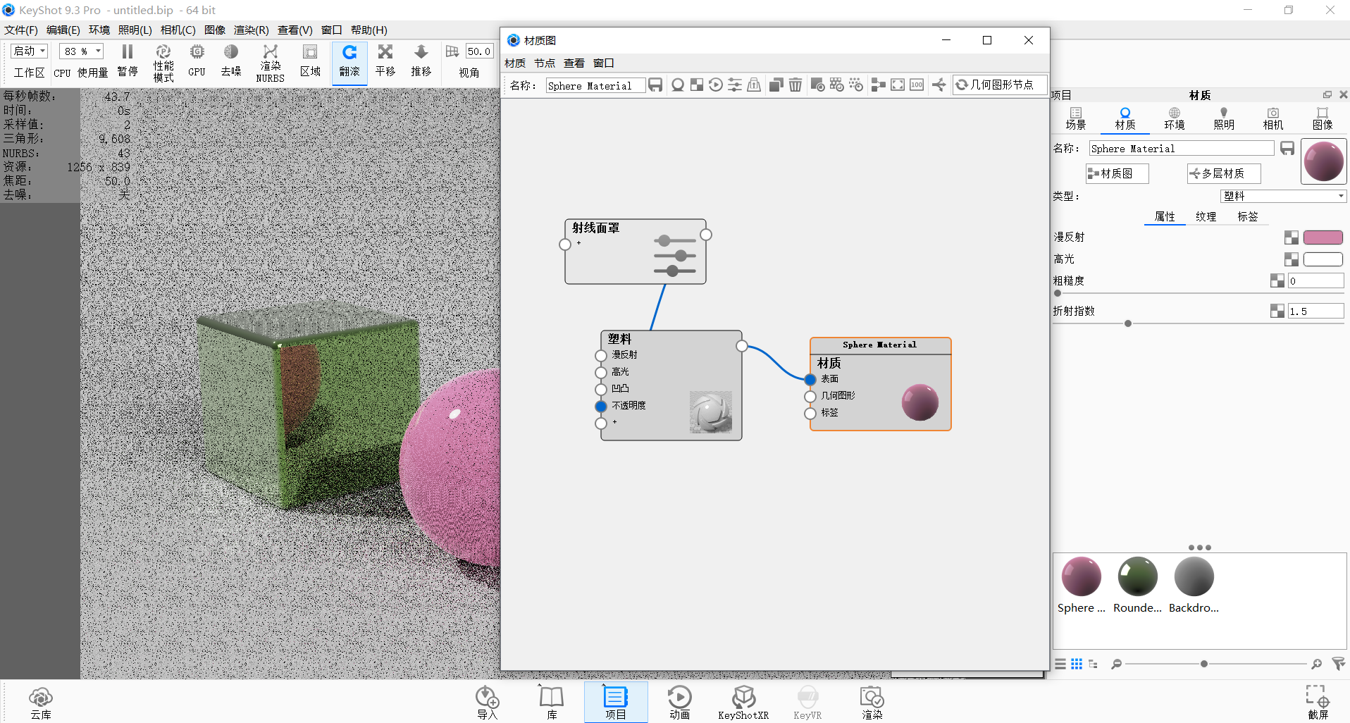This screenshot has height=723, width=1350.
Task: Switch to list view in materials list
Action: tap(1060, 664)
